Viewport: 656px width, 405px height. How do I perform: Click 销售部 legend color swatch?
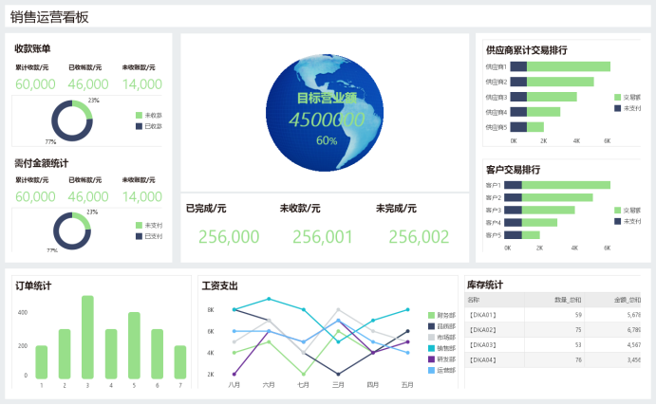click(x=431, y=348)
